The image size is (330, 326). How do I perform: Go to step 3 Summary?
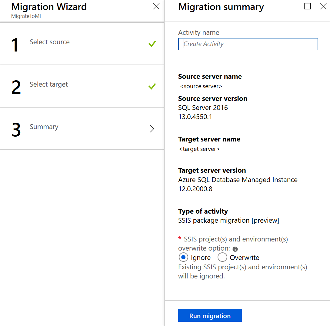click(x=82, y=128)
